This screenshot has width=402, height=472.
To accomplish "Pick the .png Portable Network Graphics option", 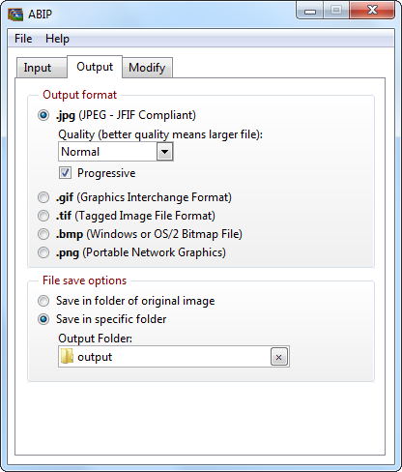I will [43, 252].
